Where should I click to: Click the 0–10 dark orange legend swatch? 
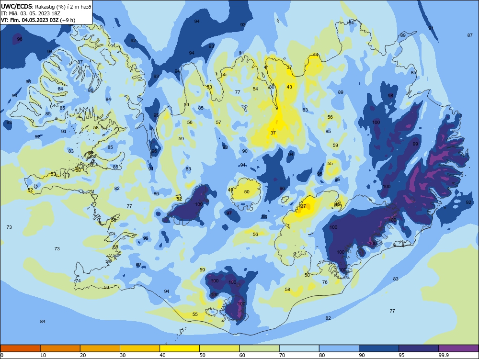(20, 348)
